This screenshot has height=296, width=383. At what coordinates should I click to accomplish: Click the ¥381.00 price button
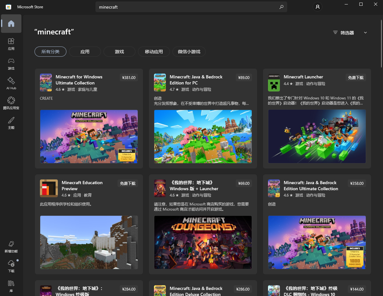coord(129,77)
